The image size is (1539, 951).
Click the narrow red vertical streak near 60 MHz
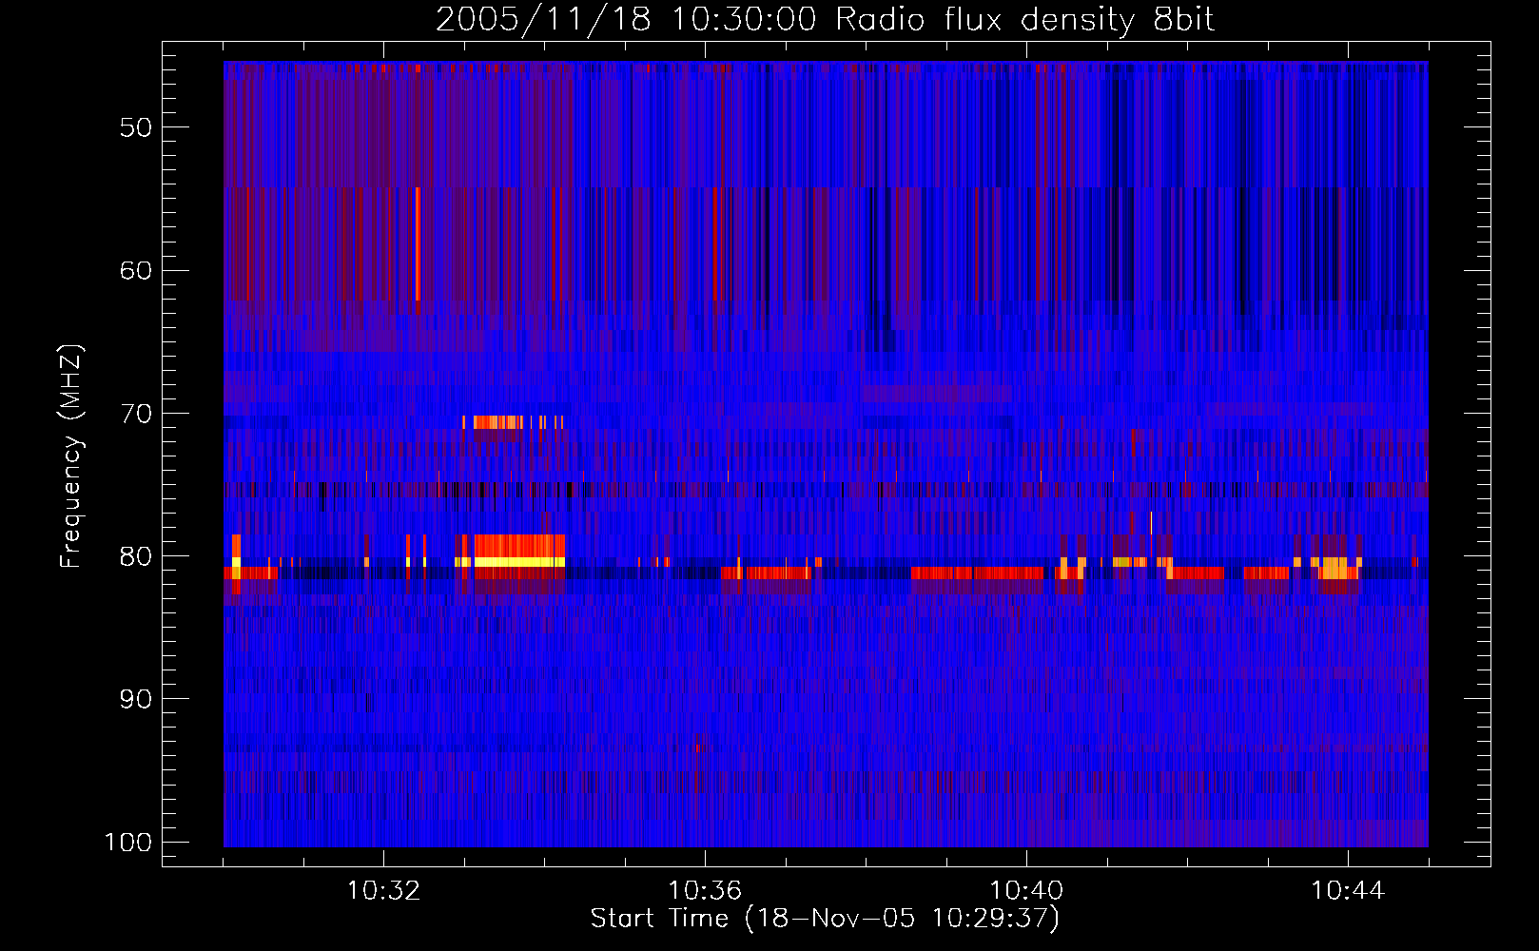click(418, 243)
